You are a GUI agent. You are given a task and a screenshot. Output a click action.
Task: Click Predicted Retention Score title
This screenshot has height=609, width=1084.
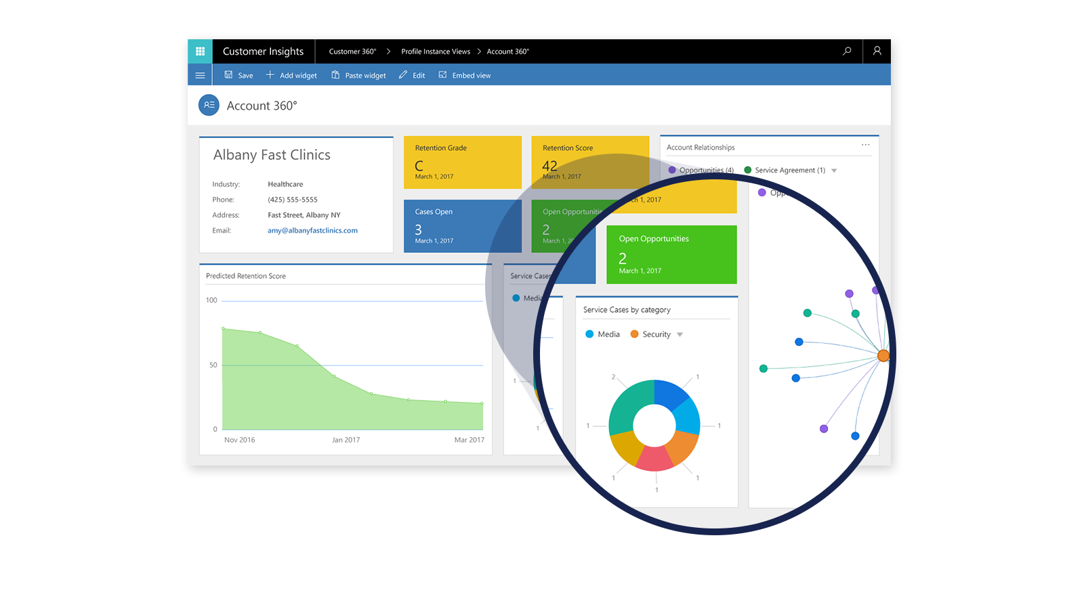coord(246,276)
